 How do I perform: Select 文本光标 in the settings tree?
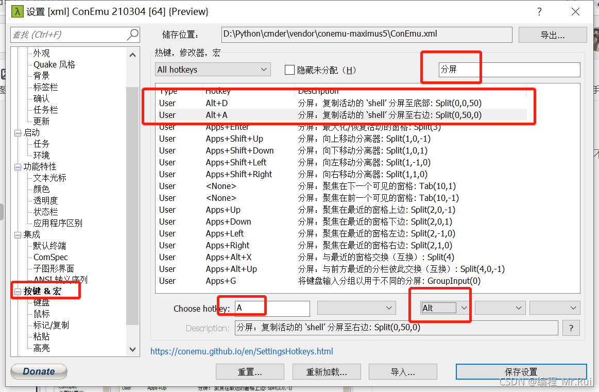(x=49, y=178)
